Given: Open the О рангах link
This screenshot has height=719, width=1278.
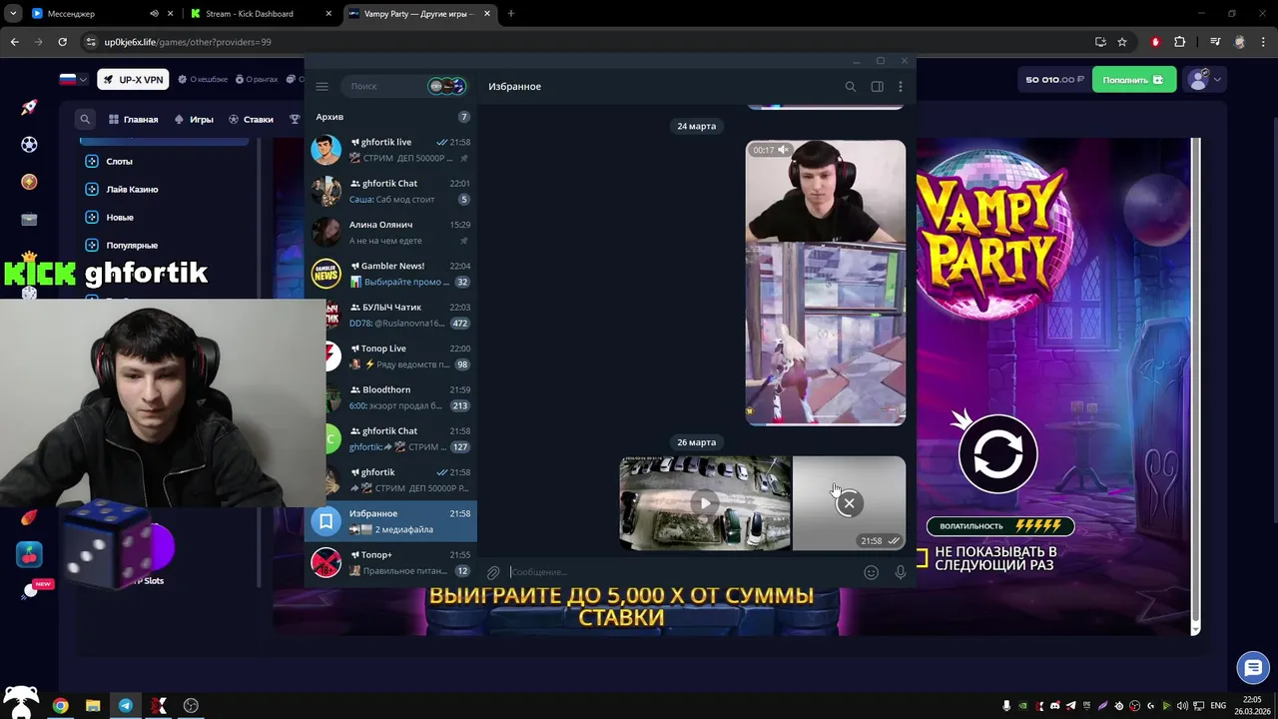Looking at the screenshot, I should tap(256, 80).
